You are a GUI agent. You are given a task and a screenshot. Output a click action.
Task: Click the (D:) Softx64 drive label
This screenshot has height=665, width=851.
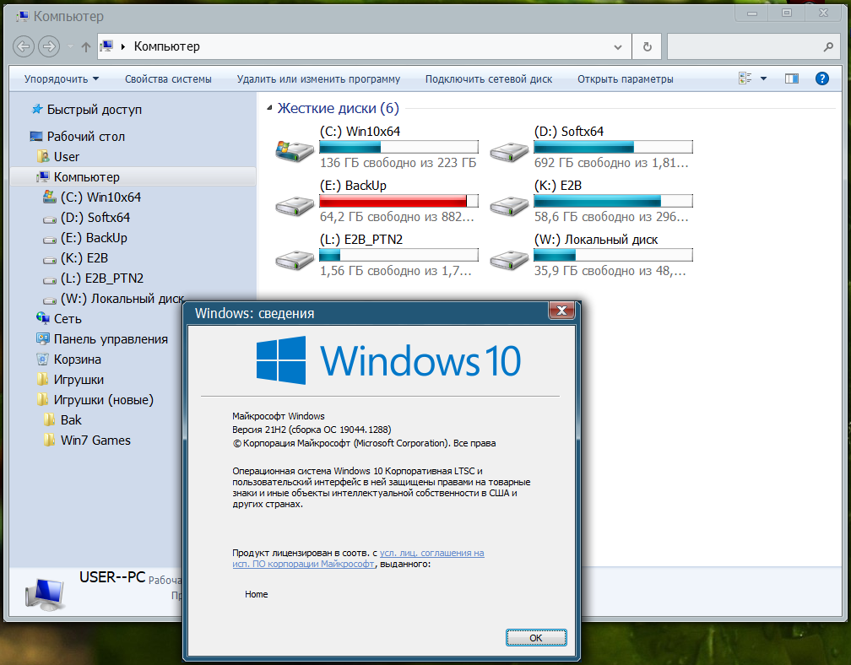click(x=569, y=132)
